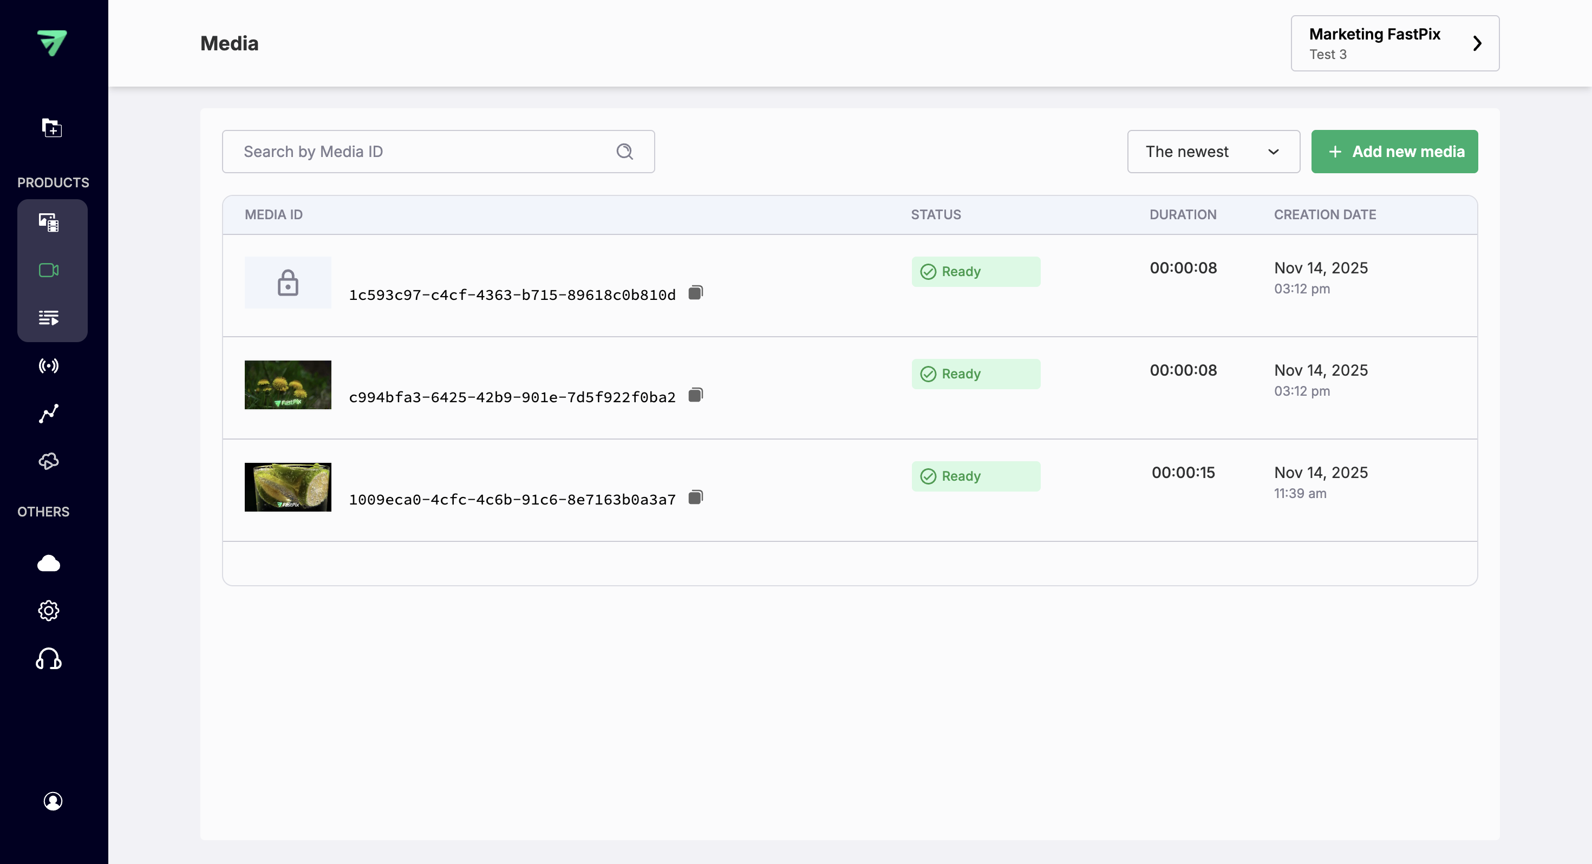The width and height of the screenshot is (1592, 864).
Task: Open the Marketing FastPix workspace switcher
Action: (1394, 43)
